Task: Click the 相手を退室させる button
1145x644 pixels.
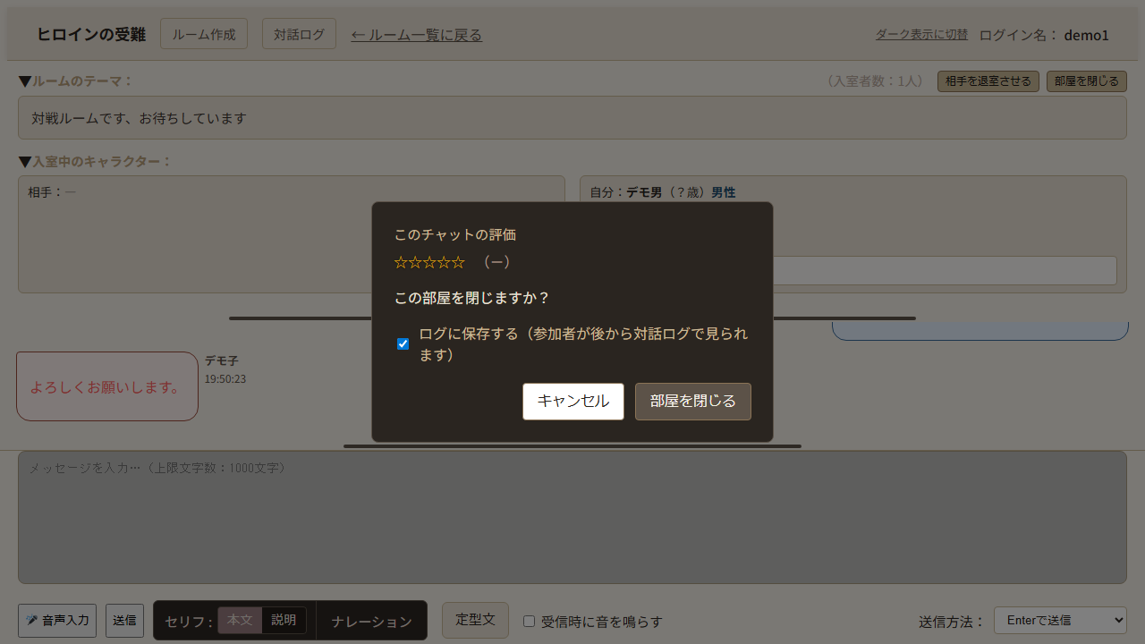Action: tap(988, 80)
